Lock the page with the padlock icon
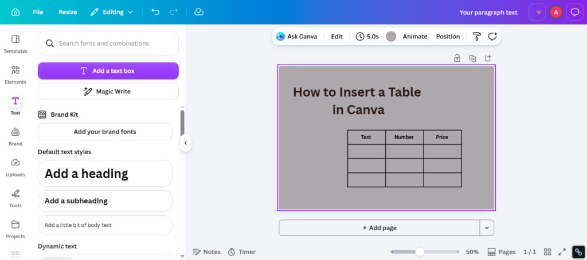587x260 pixels. coord(457,58)
